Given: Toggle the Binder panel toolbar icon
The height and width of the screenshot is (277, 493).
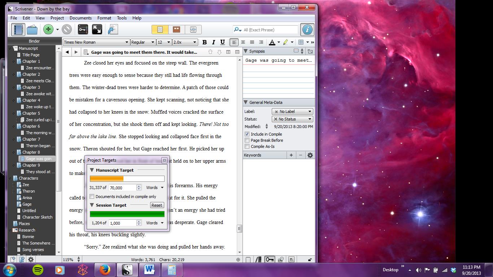Looking at the screenshot, I should (18, 30).
